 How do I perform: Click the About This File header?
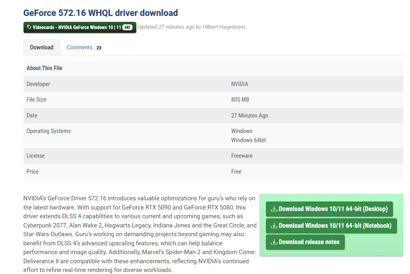[x=45, y=68]
